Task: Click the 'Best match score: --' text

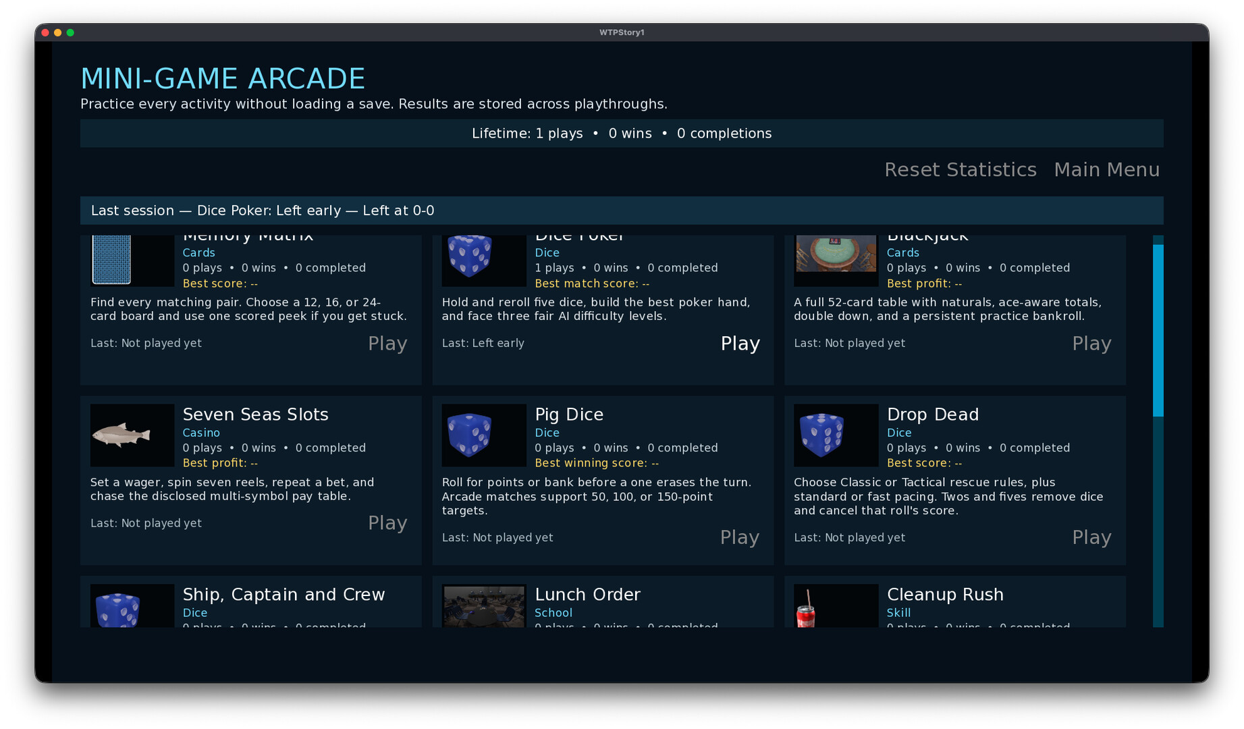Action: (x=592, y=283)
